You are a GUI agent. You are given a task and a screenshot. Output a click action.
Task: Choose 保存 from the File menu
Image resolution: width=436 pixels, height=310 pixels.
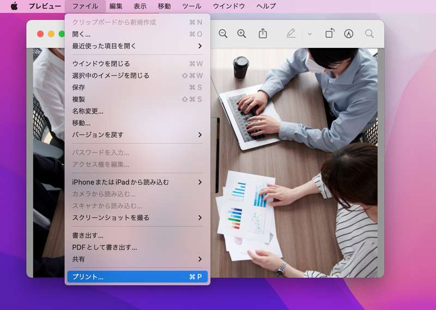pos(137,88)
